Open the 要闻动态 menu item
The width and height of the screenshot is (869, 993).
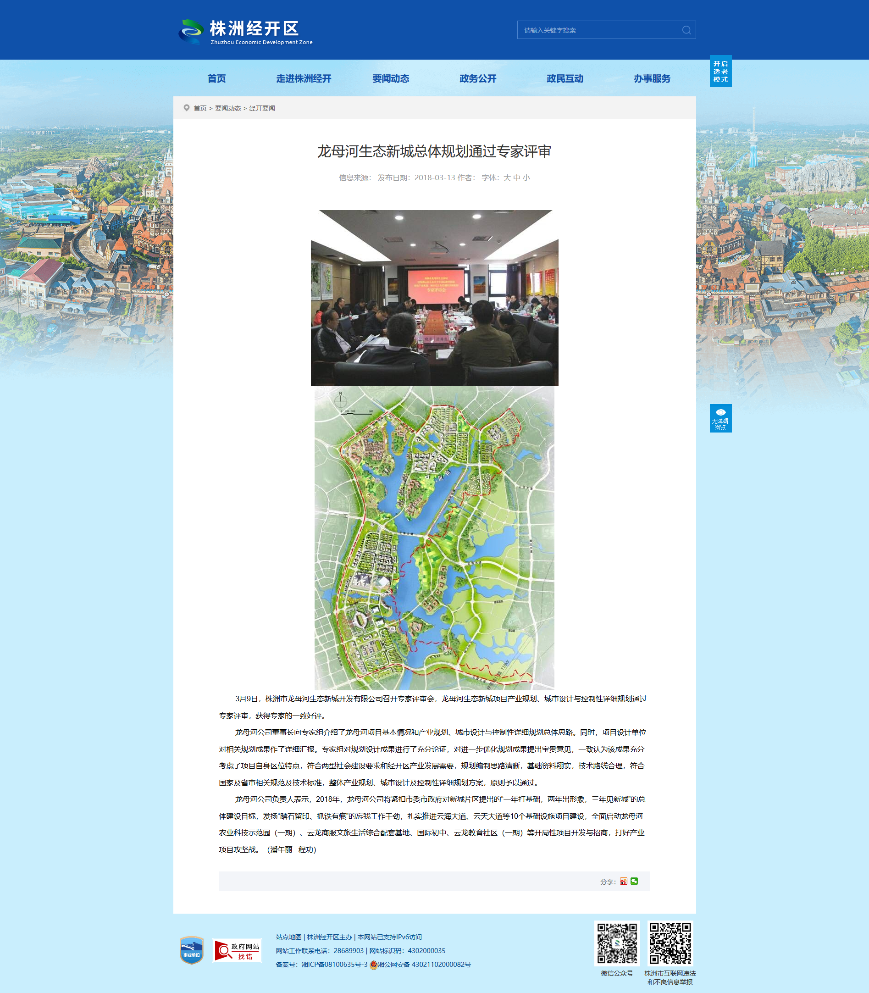(391, 78)
